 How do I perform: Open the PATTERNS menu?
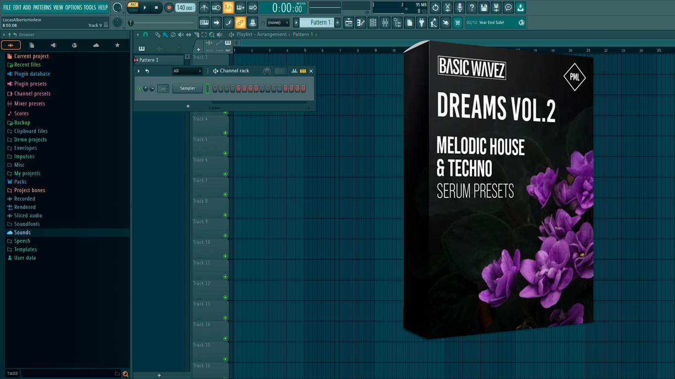click(x=42, y=7)
